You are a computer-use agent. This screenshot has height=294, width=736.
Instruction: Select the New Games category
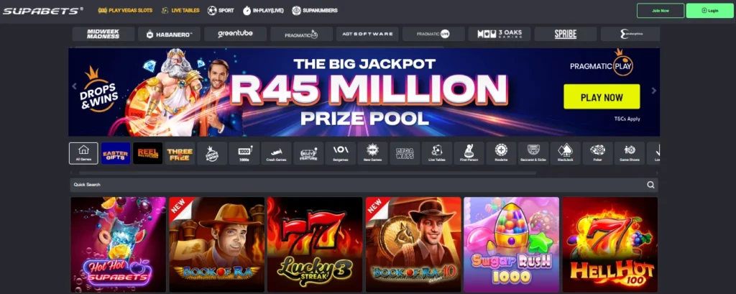[372, 153]
